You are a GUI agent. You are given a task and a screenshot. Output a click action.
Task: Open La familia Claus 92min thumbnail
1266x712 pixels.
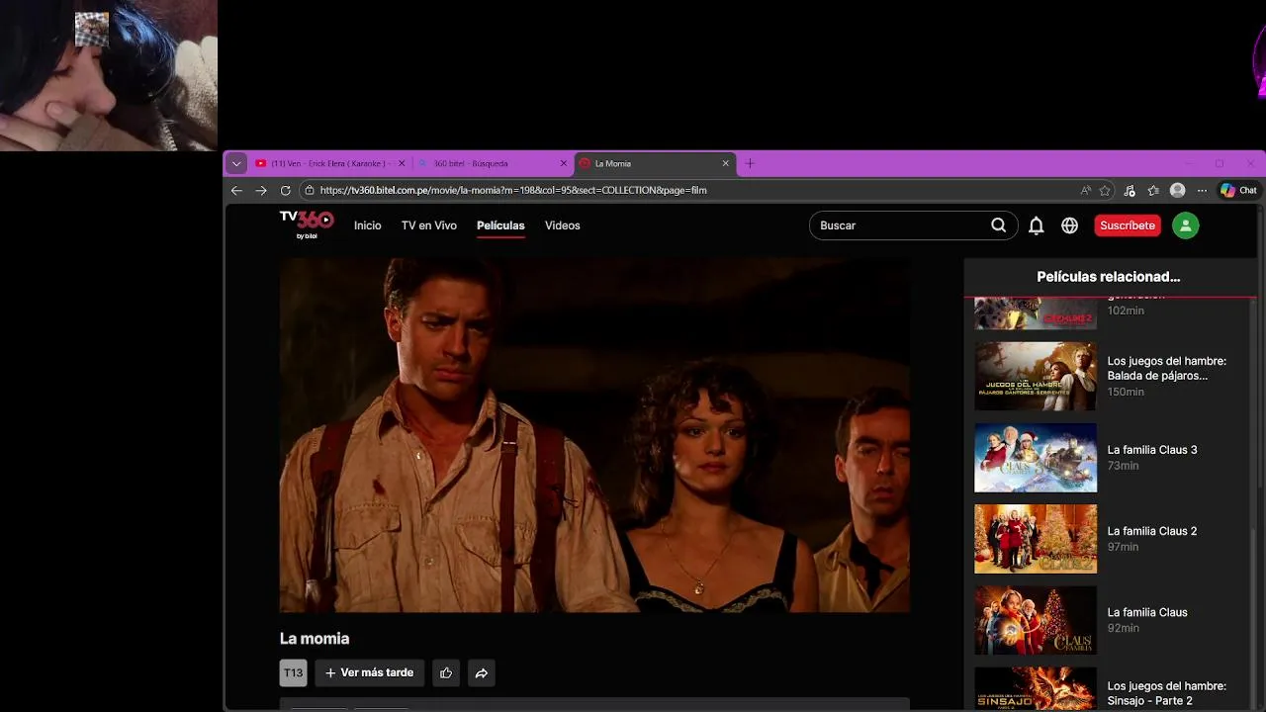point(1036,620)
